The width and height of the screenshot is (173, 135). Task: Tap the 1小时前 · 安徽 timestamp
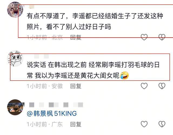tap(45, 86)
